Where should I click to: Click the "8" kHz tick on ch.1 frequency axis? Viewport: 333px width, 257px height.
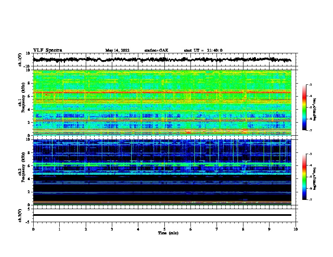[29, 83]
